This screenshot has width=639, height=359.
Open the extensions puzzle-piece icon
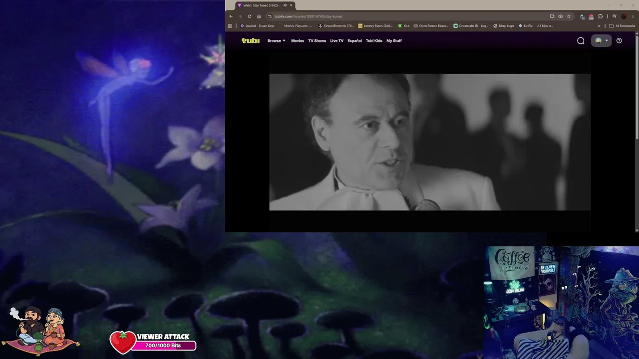601,16
